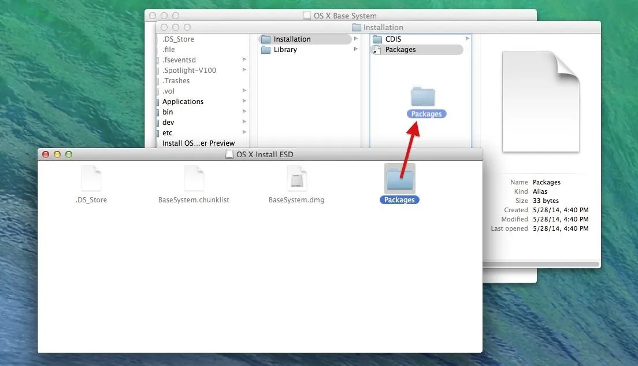638x366 pixels.
Task: Select the Packages folder icon in OS X Install ESD
Action: point(399,179)
